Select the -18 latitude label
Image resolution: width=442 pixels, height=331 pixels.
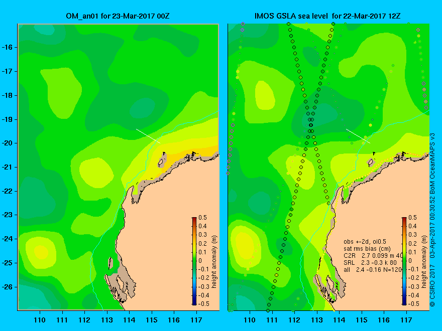pyautogui.click(x=7, y=95)
